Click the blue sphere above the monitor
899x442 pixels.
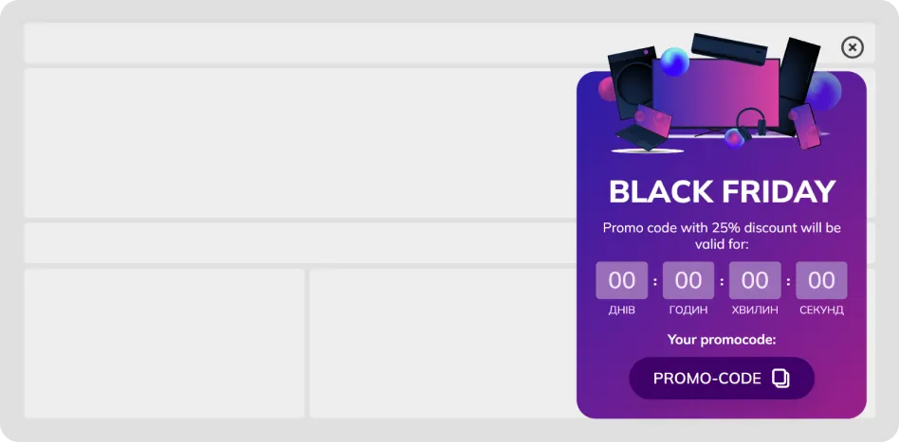click(674, 62)
